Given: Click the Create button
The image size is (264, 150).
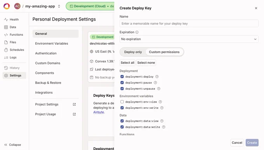Looking at the screenshot, I should [252, 143].
